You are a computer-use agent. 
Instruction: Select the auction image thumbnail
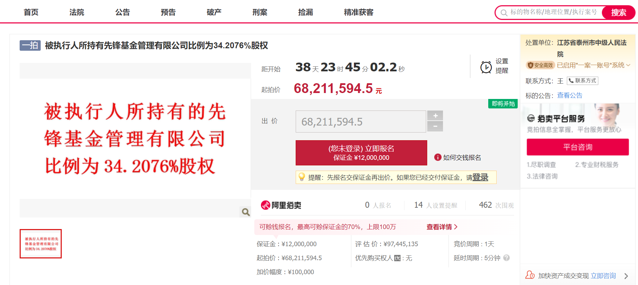(x=41, y=244)
